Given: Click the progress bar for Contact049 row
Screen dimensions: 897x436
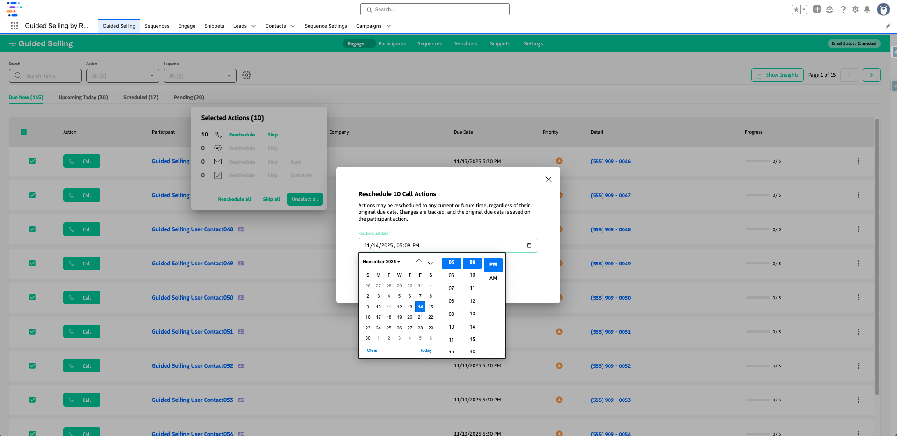Looking at the screenshot, I should 757,264.
